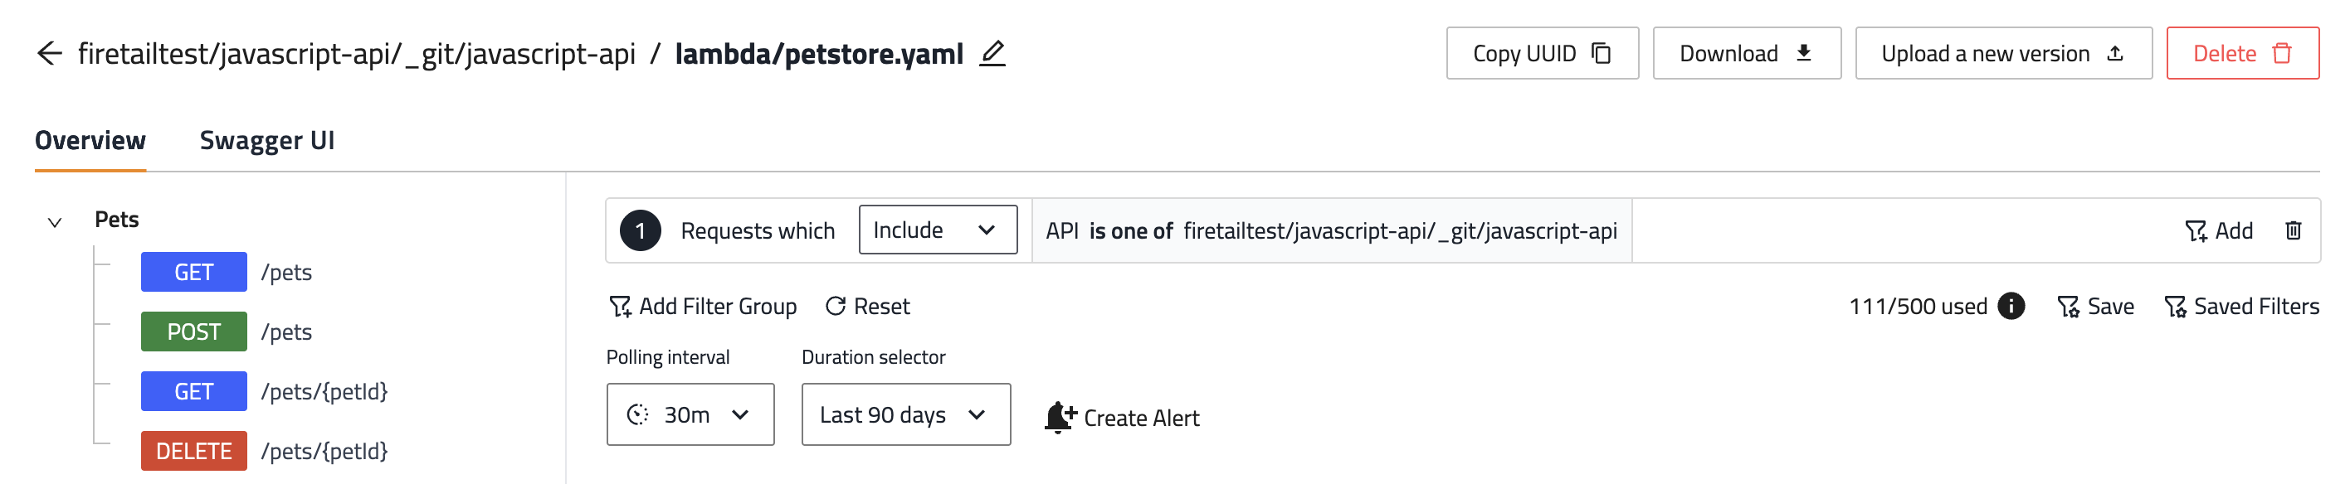This screenshot has width=2350, height=484.
Task: Select the DELETE /pets/{petId} endpoint
Action: 193,451
